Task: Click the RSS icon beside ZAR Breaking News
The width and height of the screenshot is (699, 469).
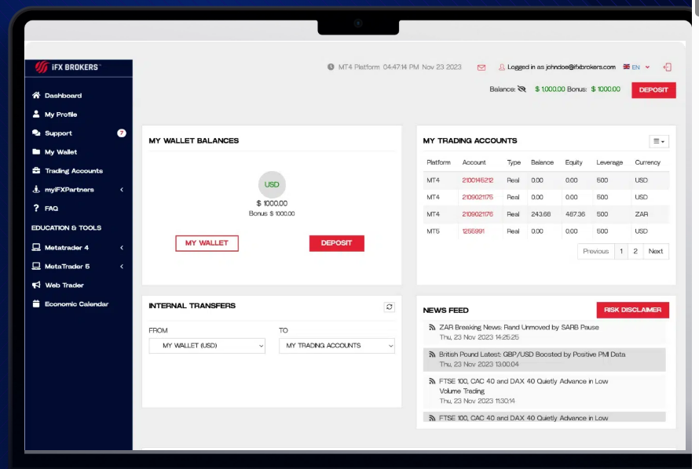Action: [x=432, y=327]
